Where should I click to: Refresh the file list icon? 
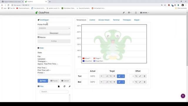(64, 86)
